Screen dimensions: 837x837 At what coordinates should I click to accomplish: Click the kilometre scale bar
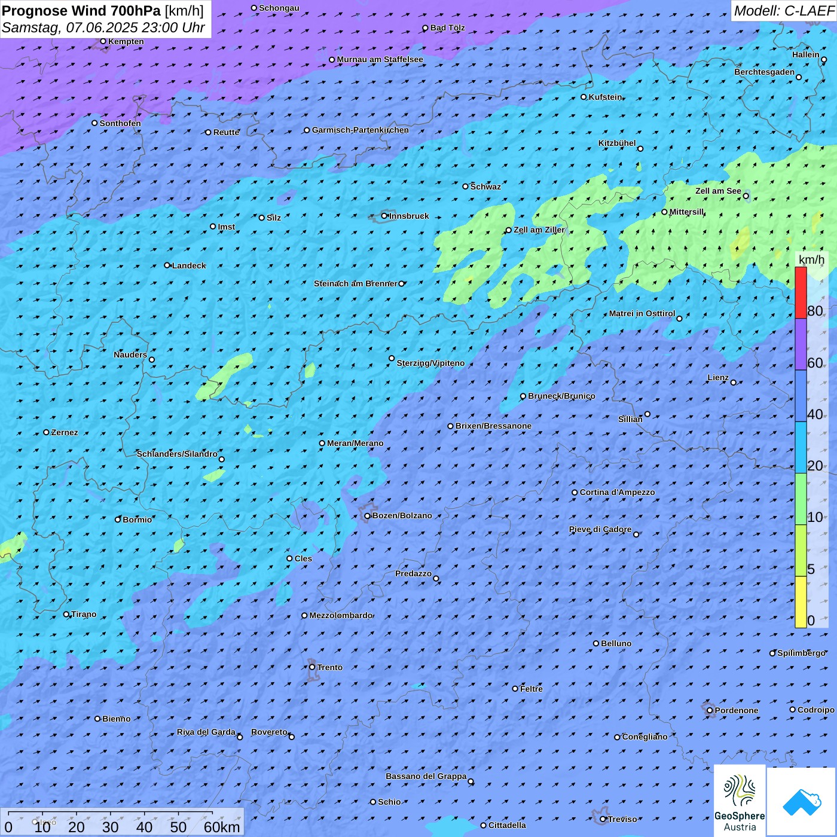(122, 822)
